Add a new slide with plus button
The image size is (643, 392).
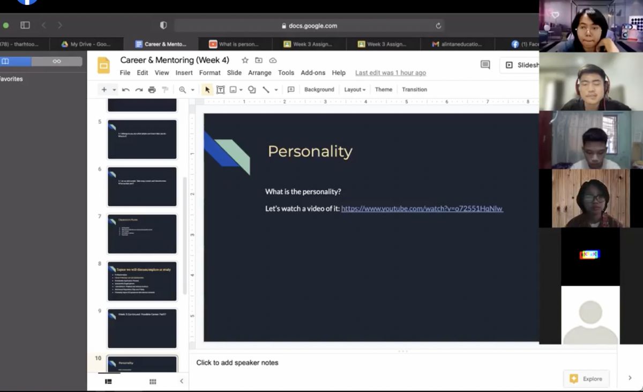(x=104, y=90)
